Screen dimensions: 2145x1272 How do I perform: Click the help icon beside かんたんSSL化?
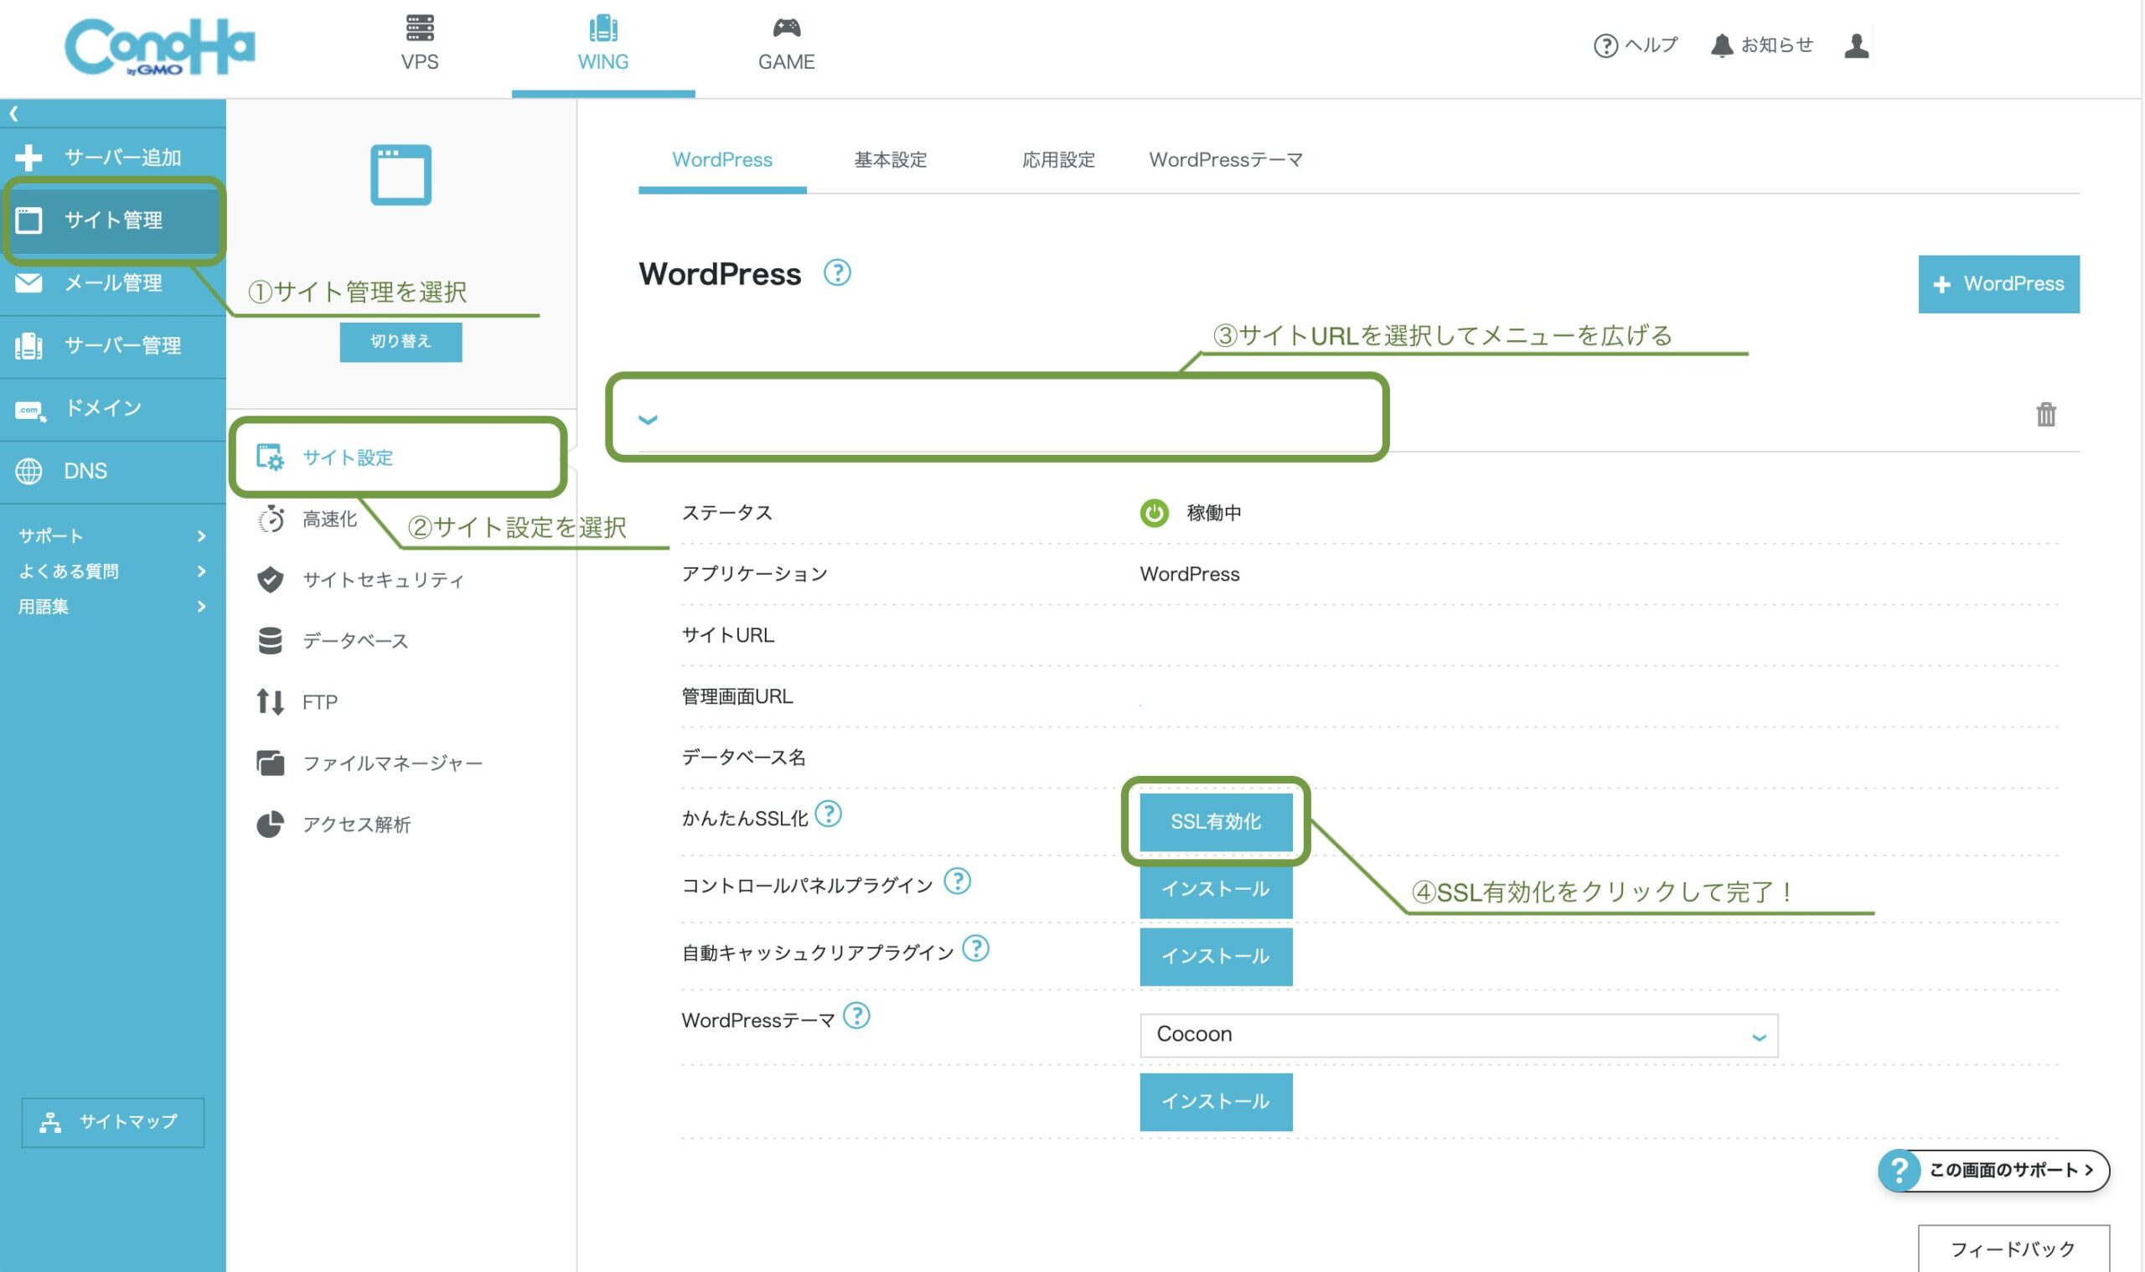pos(828,814)
